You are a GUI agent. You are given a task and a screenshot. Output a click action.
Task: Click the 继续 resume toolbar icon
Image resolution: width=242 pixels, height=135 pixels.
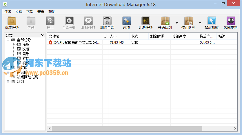(x=31, y=21)
